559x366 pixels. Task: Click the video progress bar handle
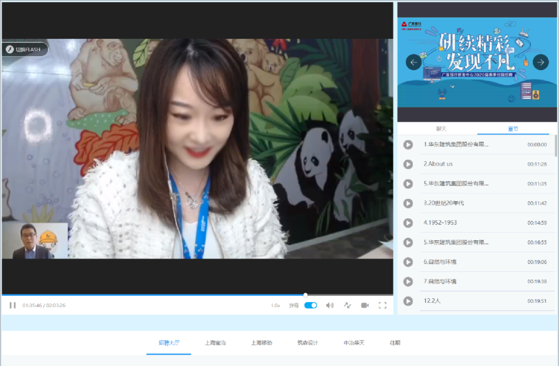pos(305,294)
